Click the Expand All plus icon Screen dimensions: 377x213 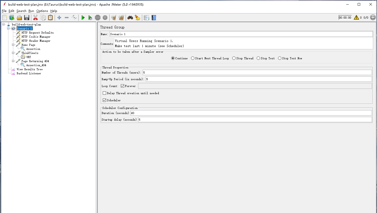coord(59,18)
